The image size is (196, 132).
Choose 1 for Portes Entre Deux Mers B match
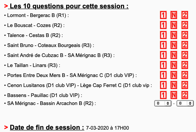click(x=163, y=75)
